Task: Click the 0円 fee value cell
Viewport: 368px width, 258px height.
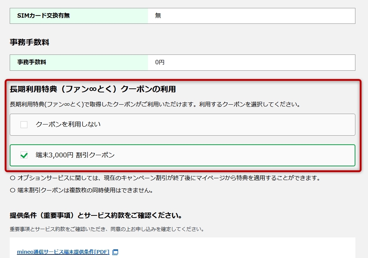Action: (251, 62)
